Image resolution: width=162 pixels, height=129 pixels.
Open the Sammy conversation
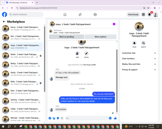pos(22,101)
